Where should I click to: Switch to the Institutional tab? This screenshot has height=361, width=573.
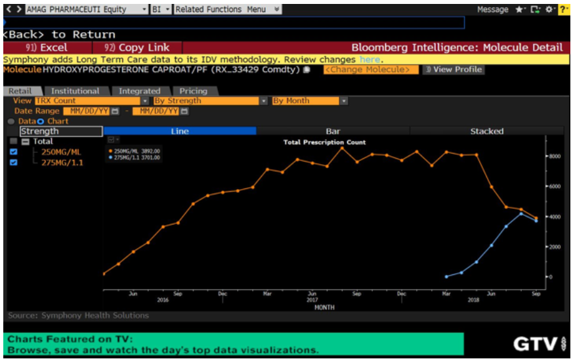click(75, 91)
